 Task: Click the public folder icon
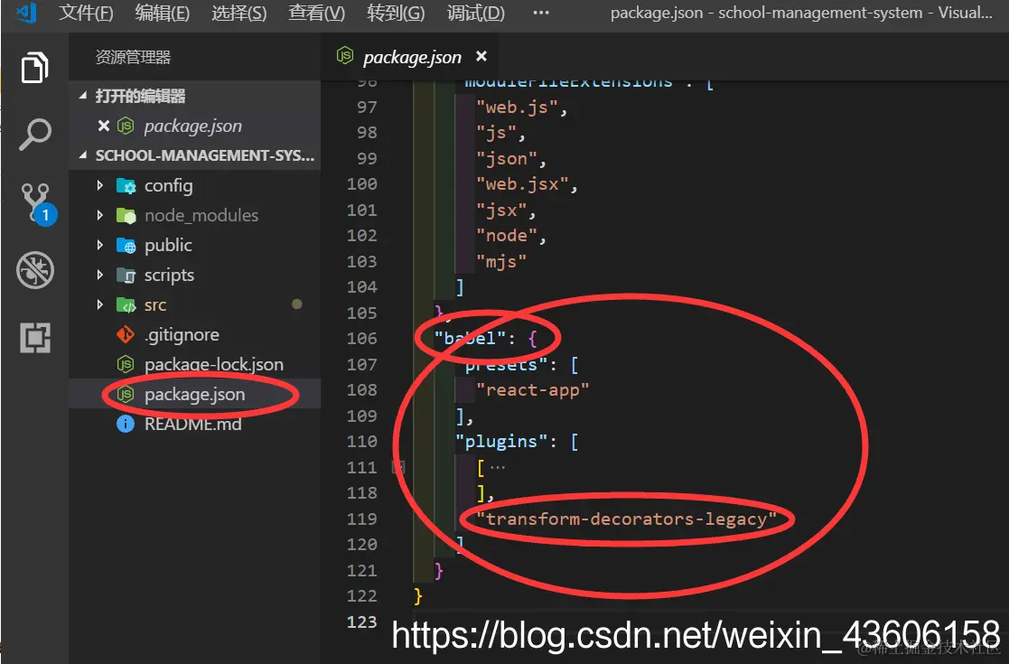(x=126, y=245)
